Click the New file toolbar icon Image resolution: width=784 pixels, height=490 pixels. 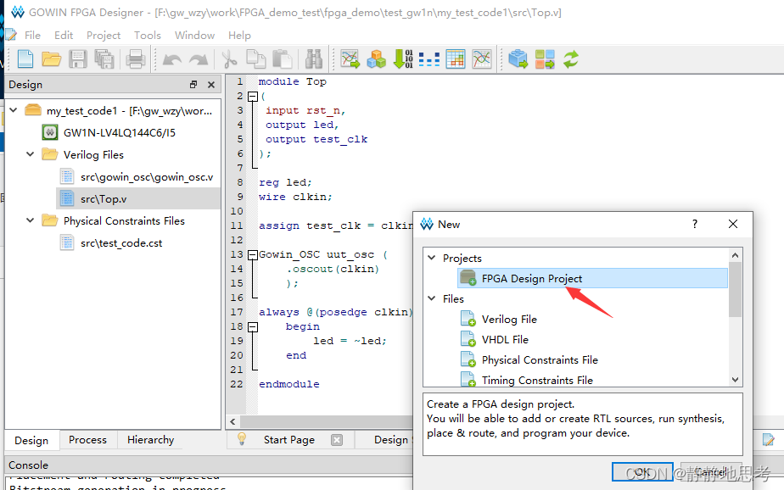click(25, 59)
